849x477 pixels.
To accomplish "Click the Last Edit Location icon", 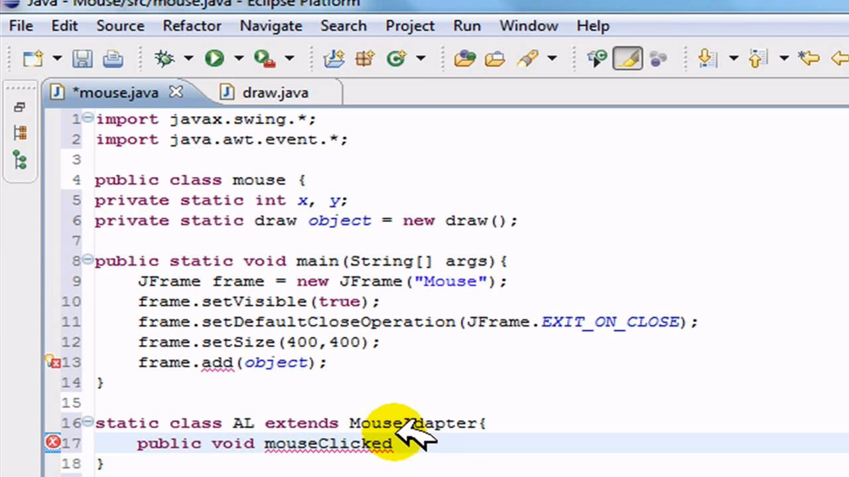I will tap(809, 58).
